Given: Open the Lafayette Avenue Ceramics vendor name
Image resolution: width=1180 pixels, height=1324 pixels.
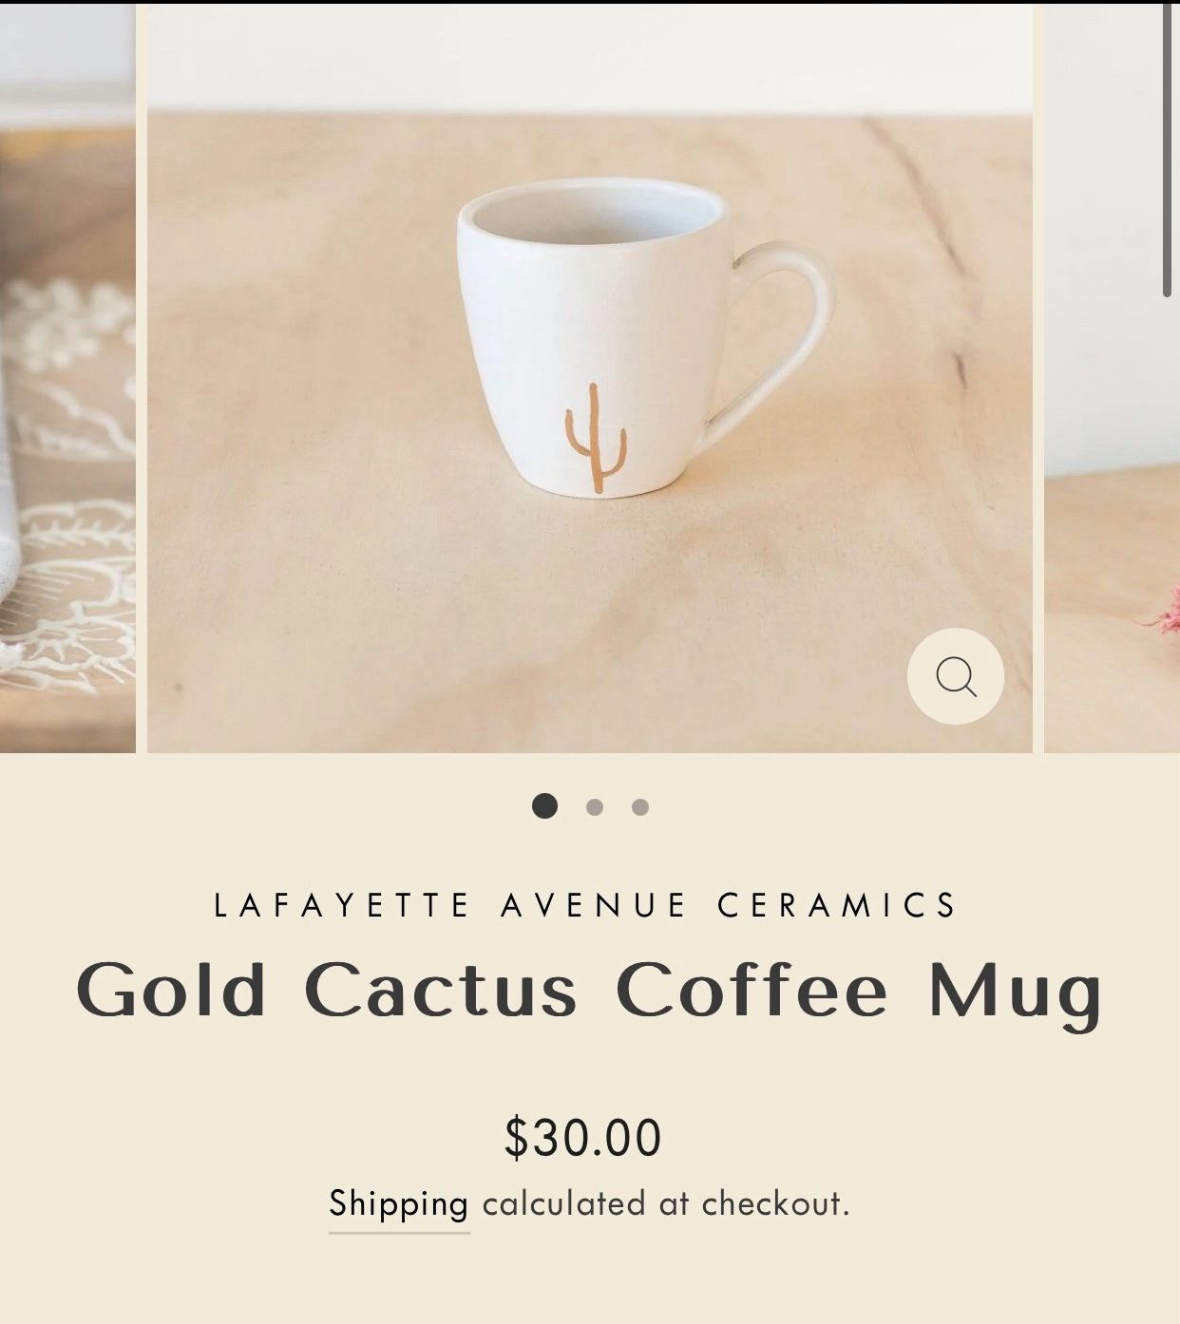Looking at the screenshot, I should click(586, 905).
